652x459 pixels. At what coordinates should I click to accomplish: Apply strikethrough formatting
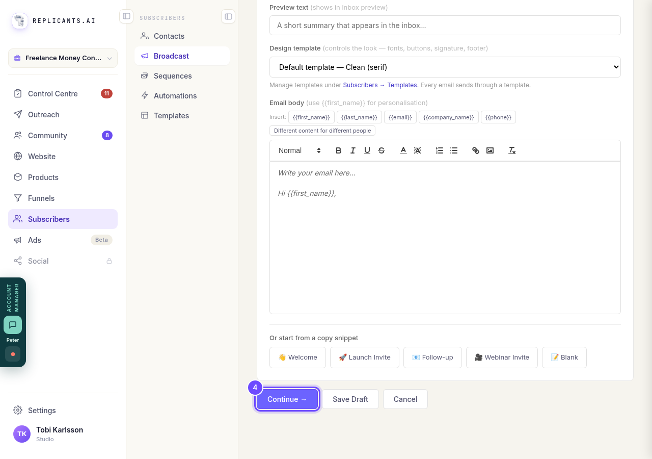tap(381, 150)
